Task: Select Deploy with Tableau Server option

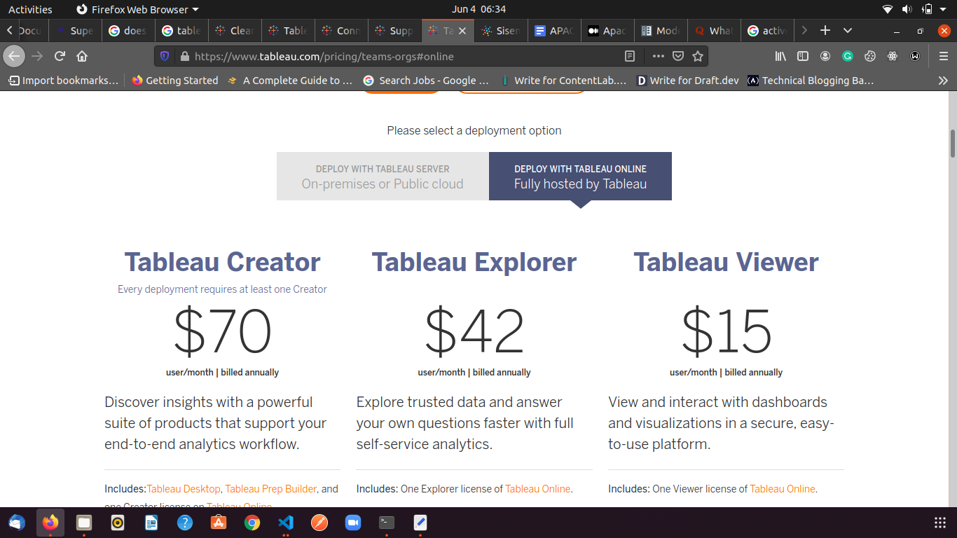Action: 383,177
